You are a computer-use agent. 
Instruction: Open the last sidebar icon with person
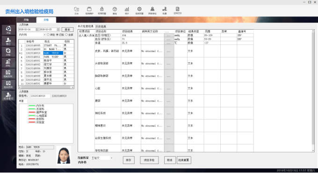[x=8, y=96]
